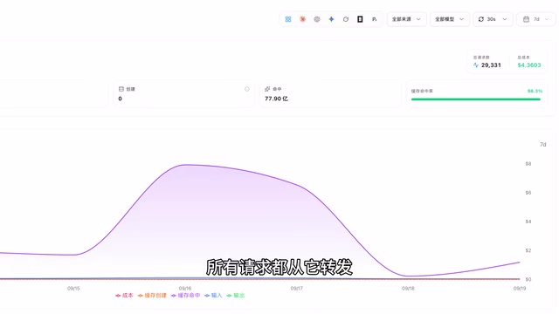
Task: Open the 全部模型 model dropdown
Action: (x=450, y=19)
